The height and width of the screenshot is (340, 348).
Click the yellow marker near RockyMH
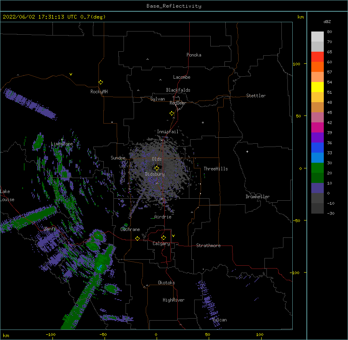point(101,82)
